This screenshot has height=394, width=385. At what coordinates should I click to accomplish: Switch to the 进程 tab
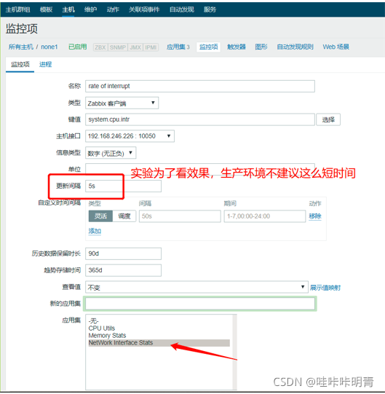[x=45, y=64]
